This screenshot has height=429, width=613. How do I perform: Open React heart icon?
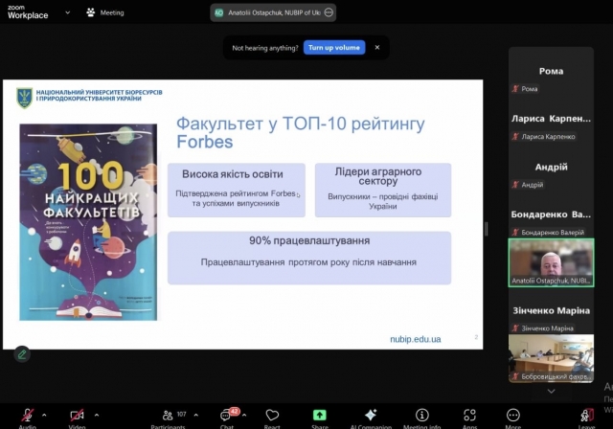272,415
